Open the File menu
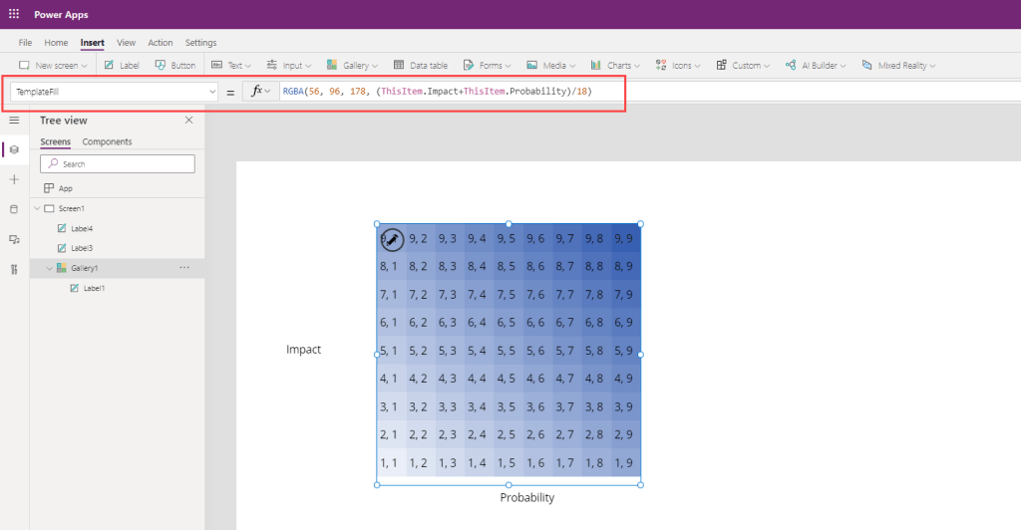The height and width of the screenshot is (530, 1021). 25,43
